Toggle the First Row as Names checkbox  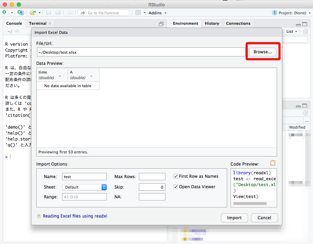click(x=176, y=176)
